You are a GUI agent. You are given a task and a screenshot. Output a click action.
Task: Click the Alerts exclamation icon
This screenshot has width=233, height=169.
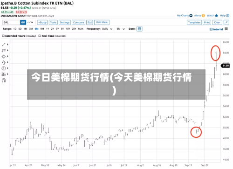(x=203, y=15)
